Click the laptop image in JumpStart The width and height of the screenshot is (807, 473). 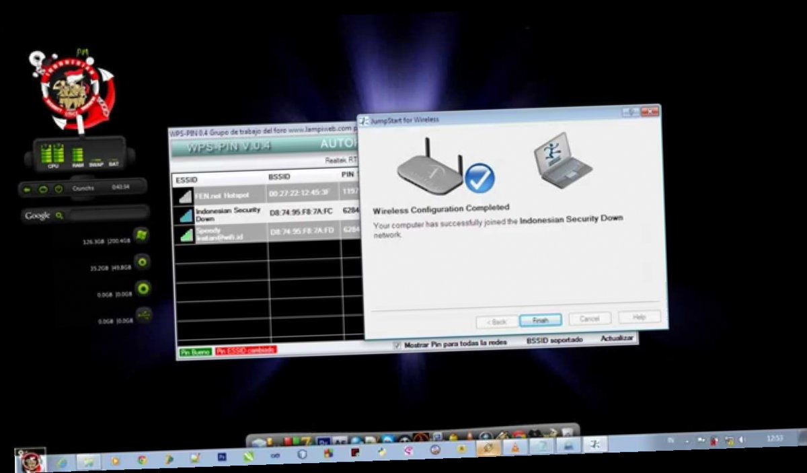tap(562, 160)
